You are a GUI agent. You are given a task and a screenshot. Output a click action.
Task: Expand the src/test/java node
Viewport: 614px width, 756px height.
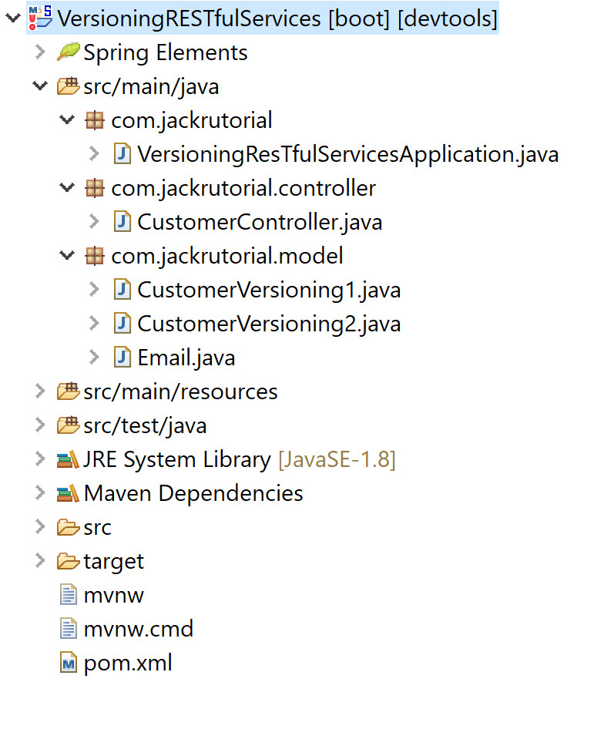click(40, 425)
